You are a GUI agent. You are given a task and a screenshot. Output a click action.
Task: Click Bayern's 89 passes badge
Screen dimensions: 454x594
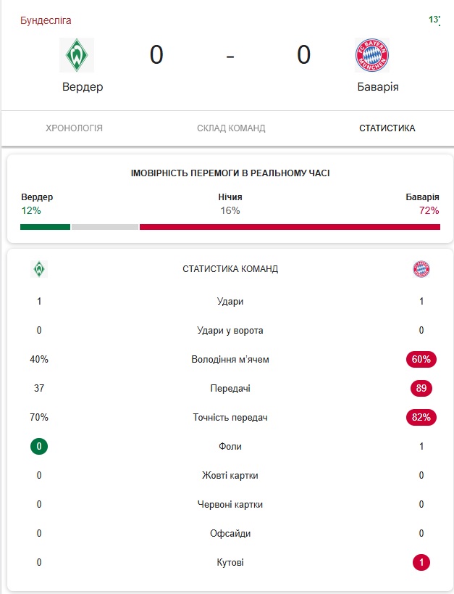pyautogui.click(x=421, y=388)
